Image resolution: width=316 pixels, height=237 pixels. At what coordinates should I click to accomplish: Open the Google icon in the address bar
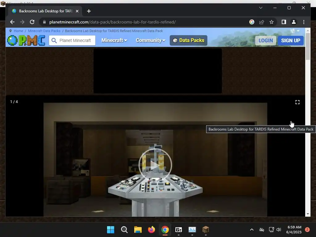[252, 22]
